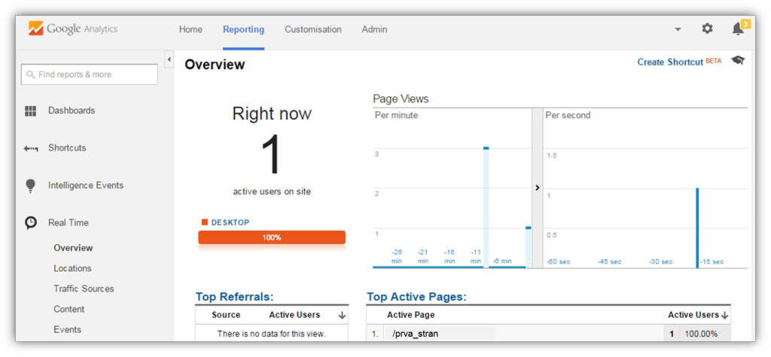Screen dimensions: 771x357
Task: Click the Google Analytics logo
Action: [x=73, y=29]
